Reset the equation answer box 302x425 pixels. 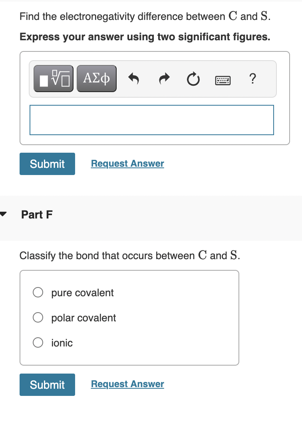point(193,79)
